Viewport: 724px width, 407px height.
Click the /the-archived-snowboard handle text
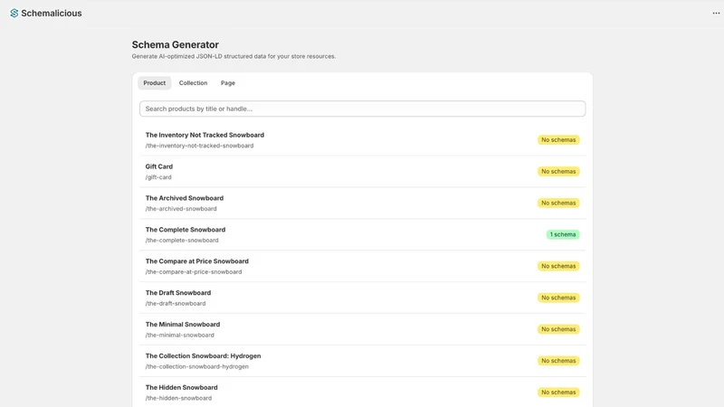click(x=181, y=209)
